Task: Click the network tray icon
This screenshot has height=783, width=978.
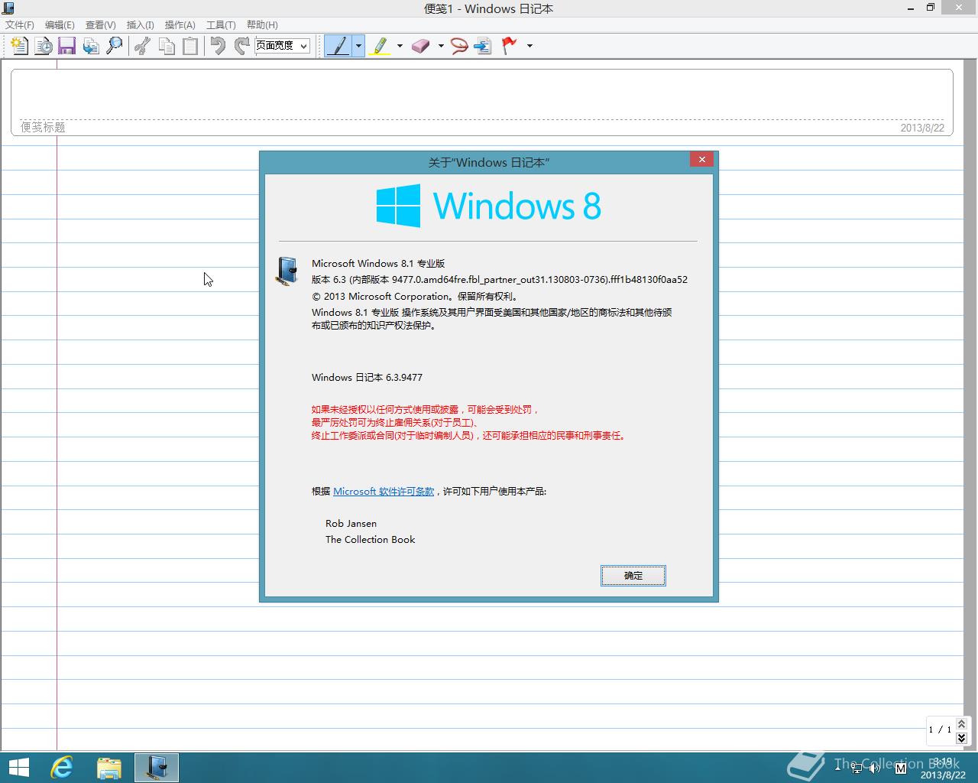Action: click(x=857, y=768)
